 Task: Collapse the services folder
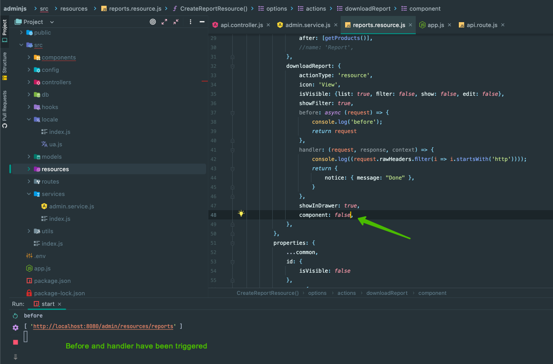(x=28, y=194)
